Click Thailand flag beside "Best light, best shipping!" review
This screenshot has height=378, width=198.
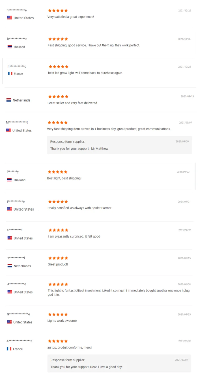click(x=9, y=180)
